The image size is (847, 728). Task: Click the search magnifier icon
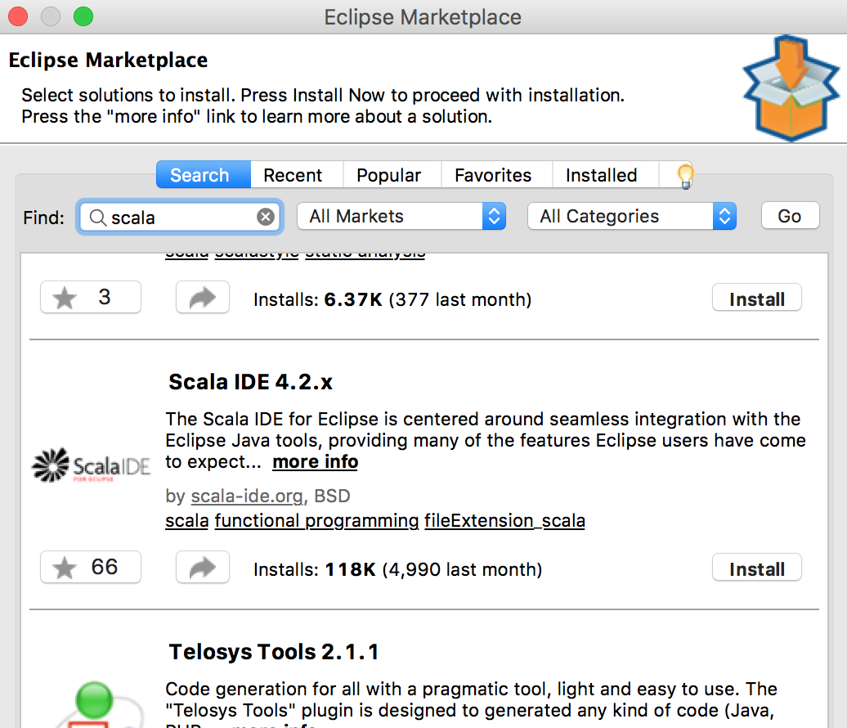(x=98, y=218)
